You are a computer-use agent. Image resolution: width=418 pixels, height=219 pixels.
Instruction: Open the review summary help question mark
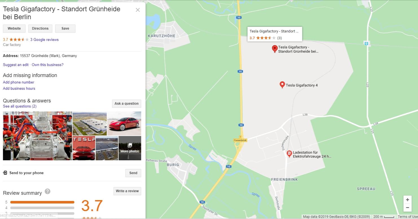coord(47,191)
